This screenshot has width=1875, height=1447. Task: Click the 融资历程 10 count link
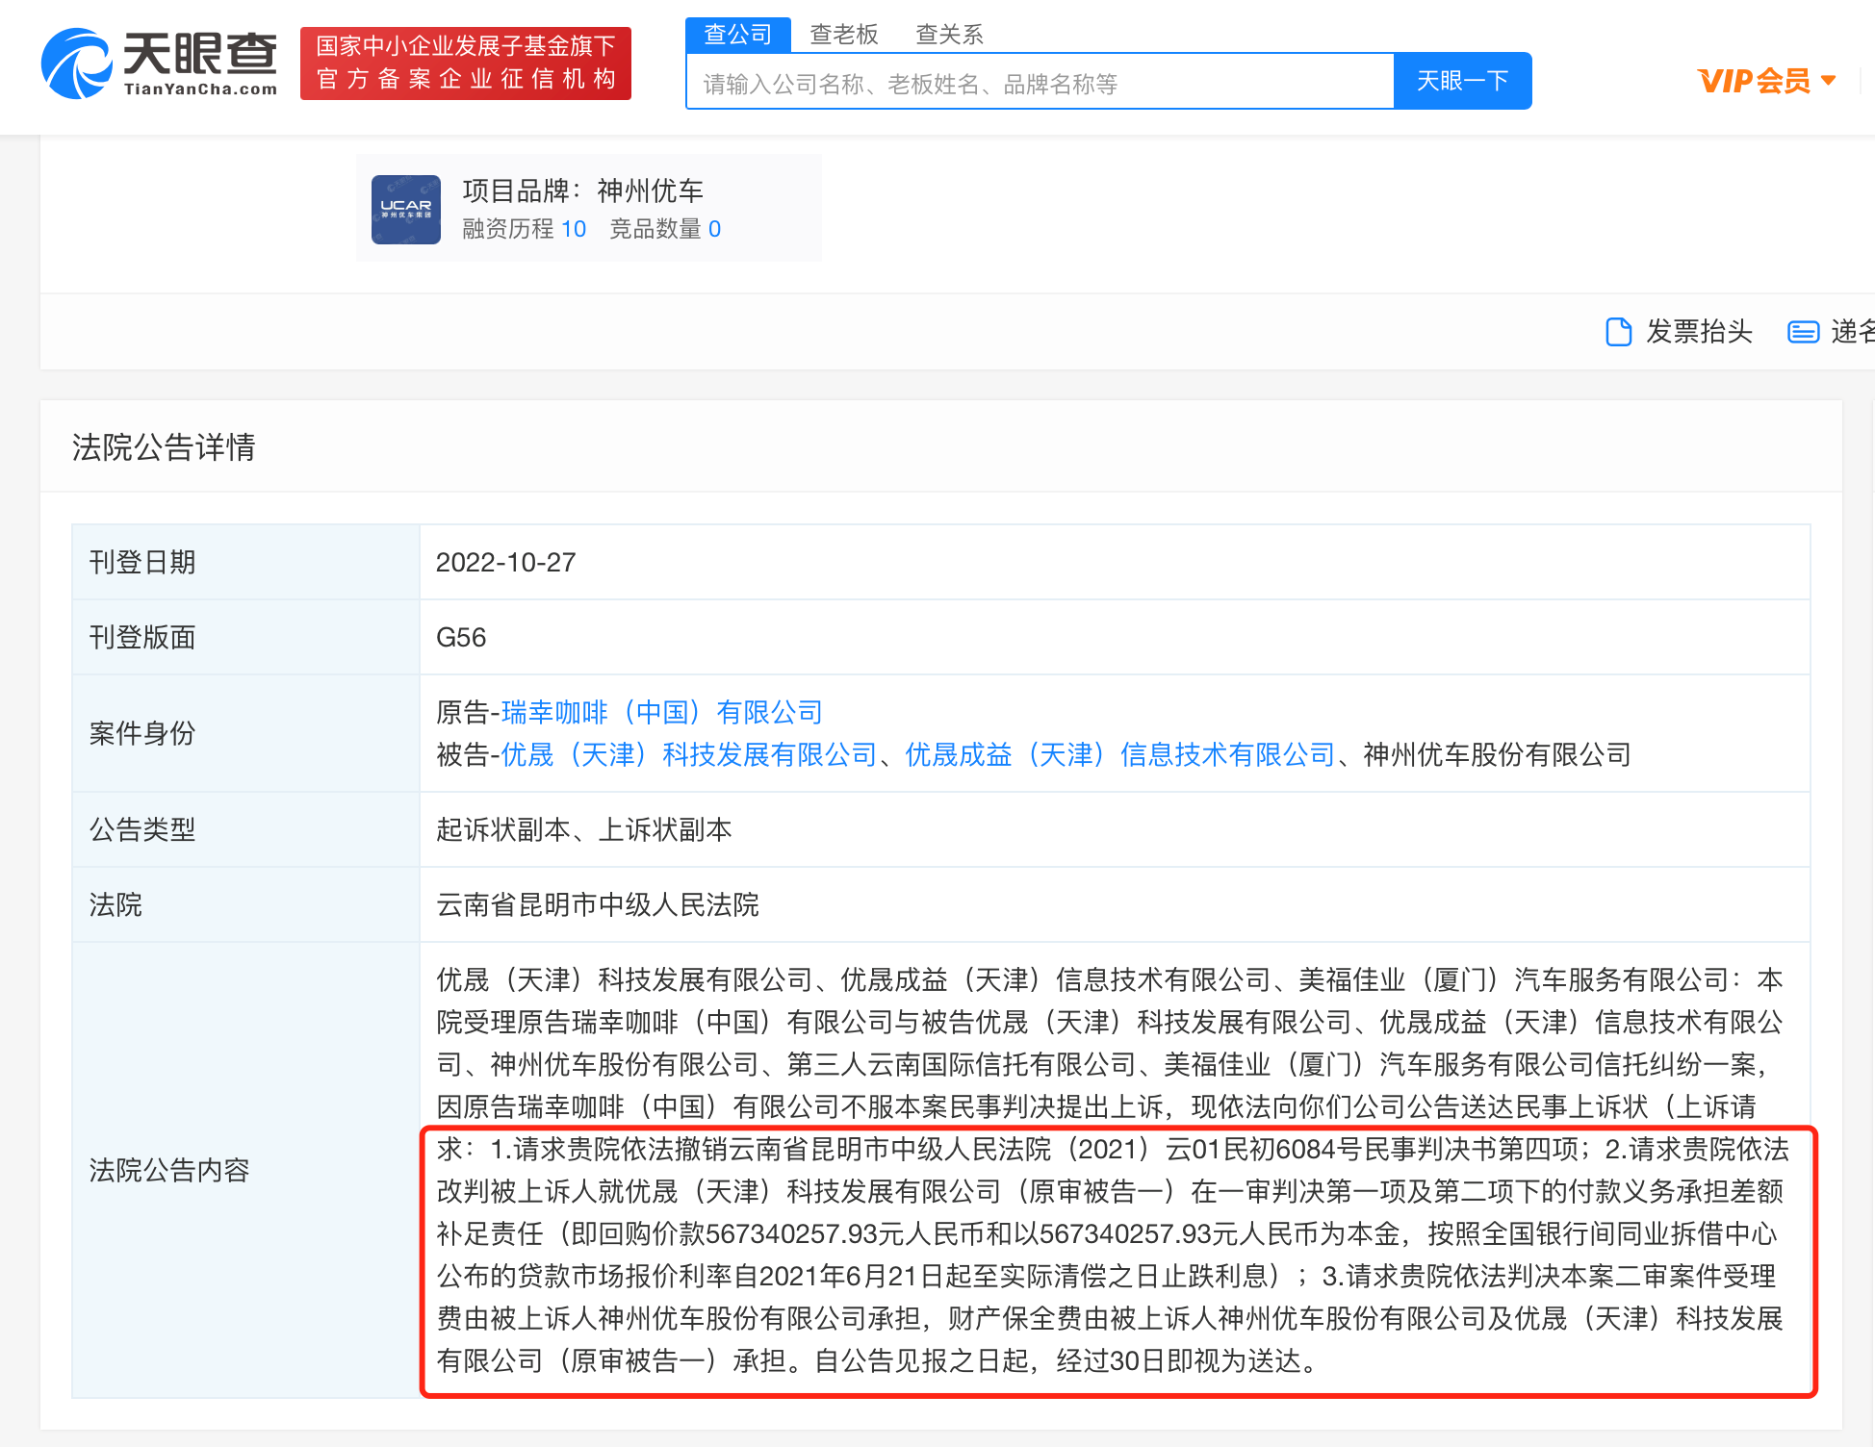click(x=573, y=229)
